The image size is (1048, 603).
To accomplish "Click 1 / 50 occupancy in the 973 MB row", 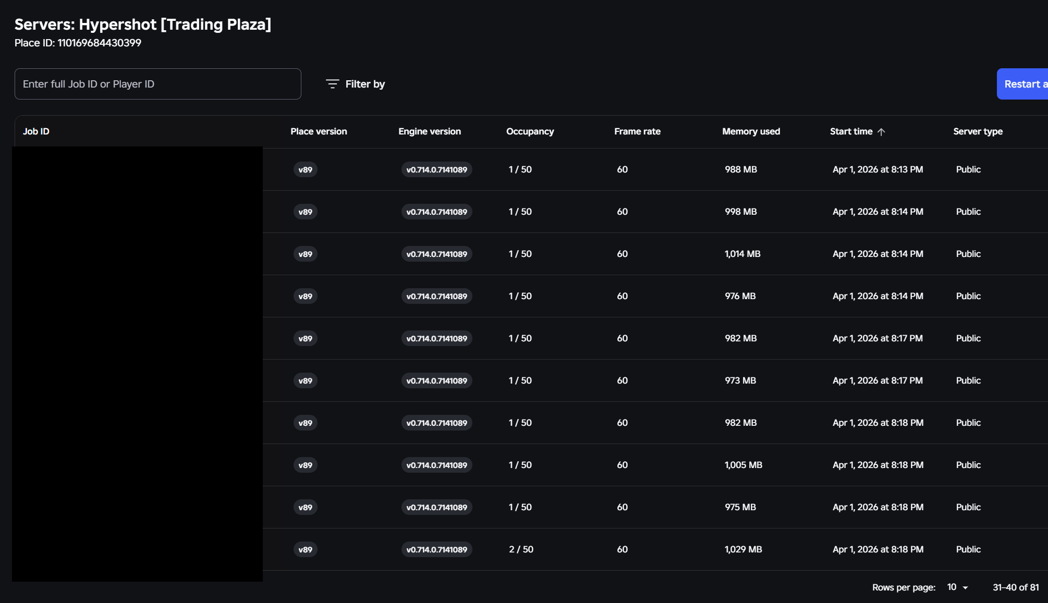I will [520, 380].
